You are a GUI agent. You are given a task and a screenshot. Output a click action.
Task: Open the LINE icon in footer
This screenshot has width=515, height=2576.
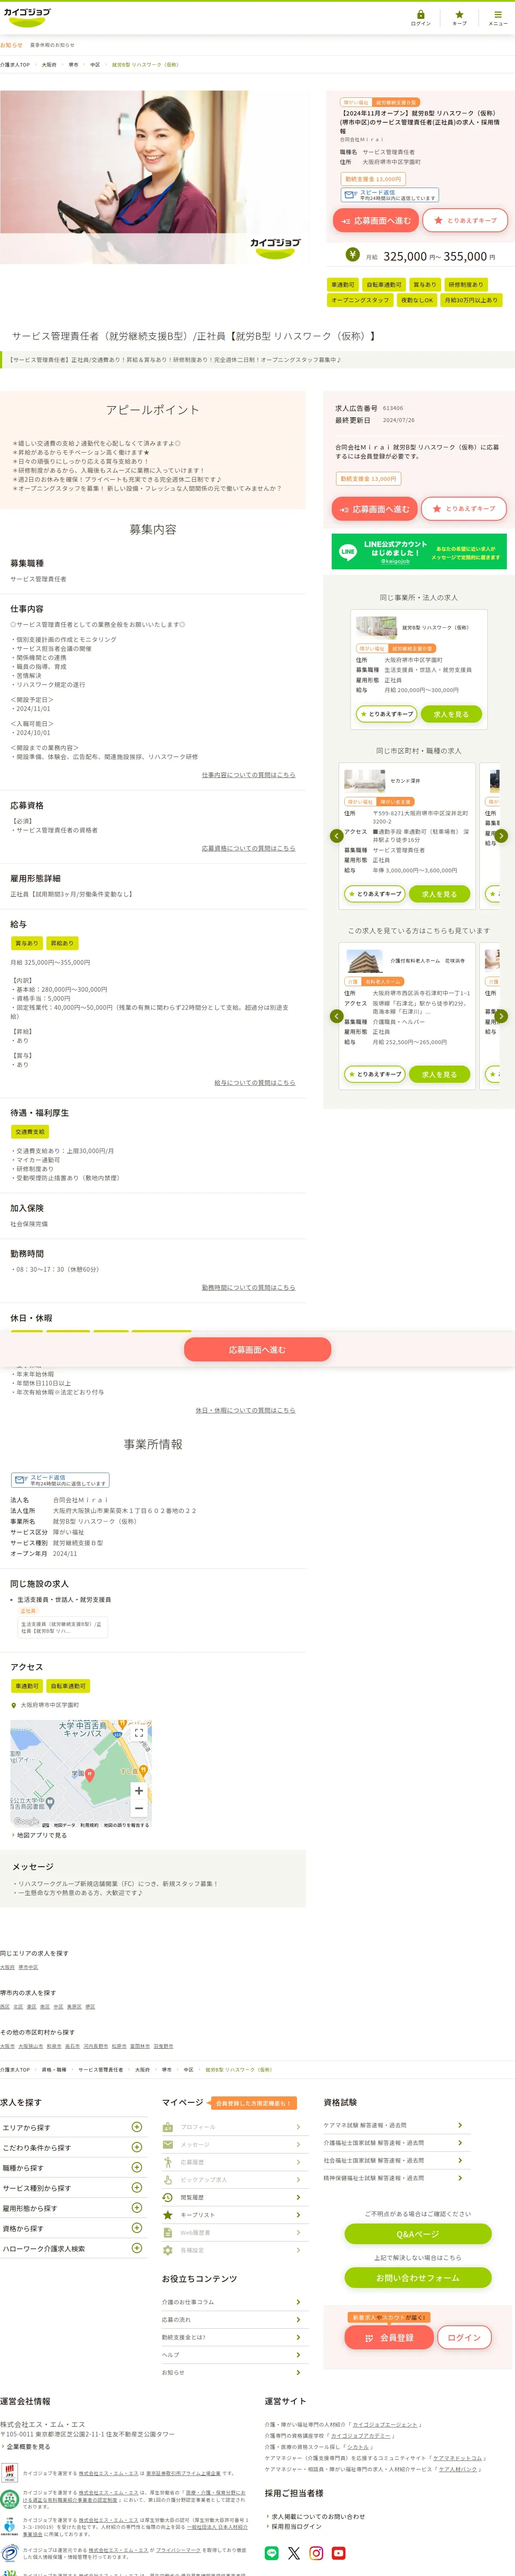click(272, 2553)
